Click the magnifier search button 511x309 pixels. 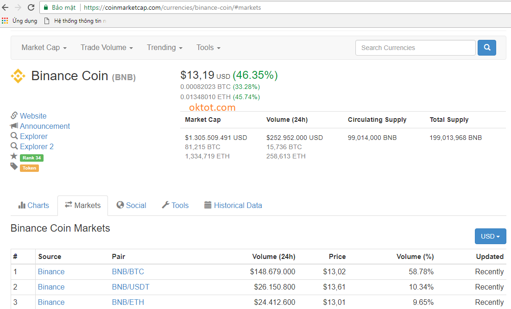pos(486,48)
